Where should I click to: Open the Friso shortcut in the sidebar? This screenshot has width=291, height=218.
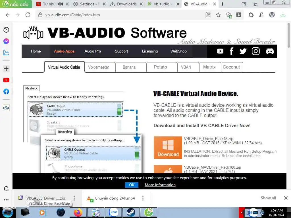tap(6, 108)
